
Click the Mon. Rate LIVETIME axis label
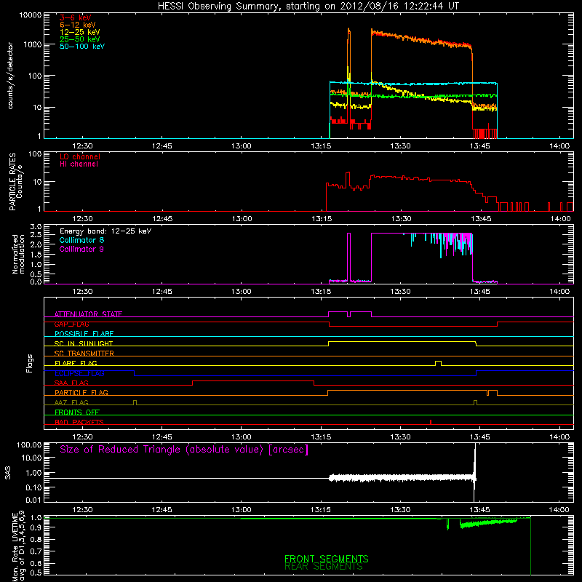pyautogui.click(x=18, y=546)
